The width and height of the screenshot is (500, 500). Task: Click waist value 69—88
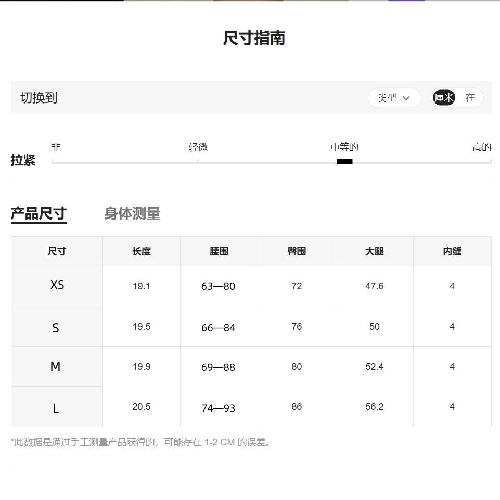(218, 367)
